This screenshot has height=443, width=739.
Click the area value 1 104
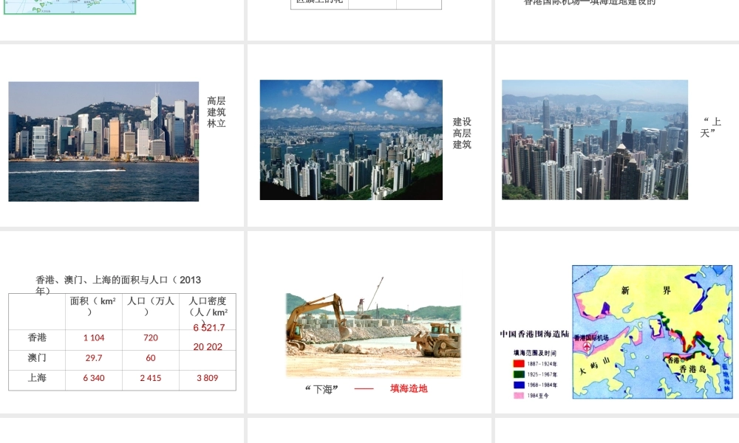click(x=94, y=337)
